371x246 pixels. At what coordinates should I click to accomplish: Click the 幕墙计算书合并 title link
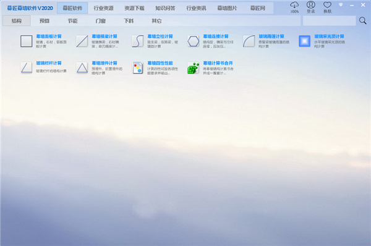218,63
